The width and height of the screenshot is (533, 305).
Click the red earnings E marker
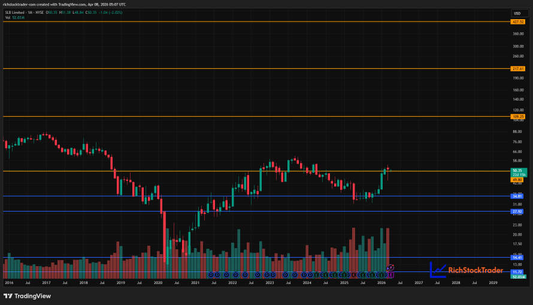354,274
